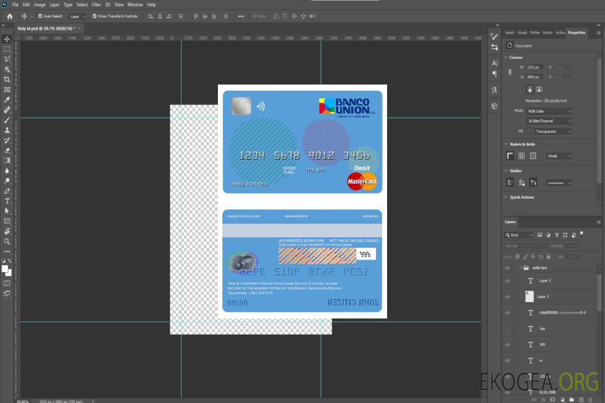The height and width of the screenshot is (403, 605).
Task: Select the Rectangle shape tool
Action: click(7, 221)
